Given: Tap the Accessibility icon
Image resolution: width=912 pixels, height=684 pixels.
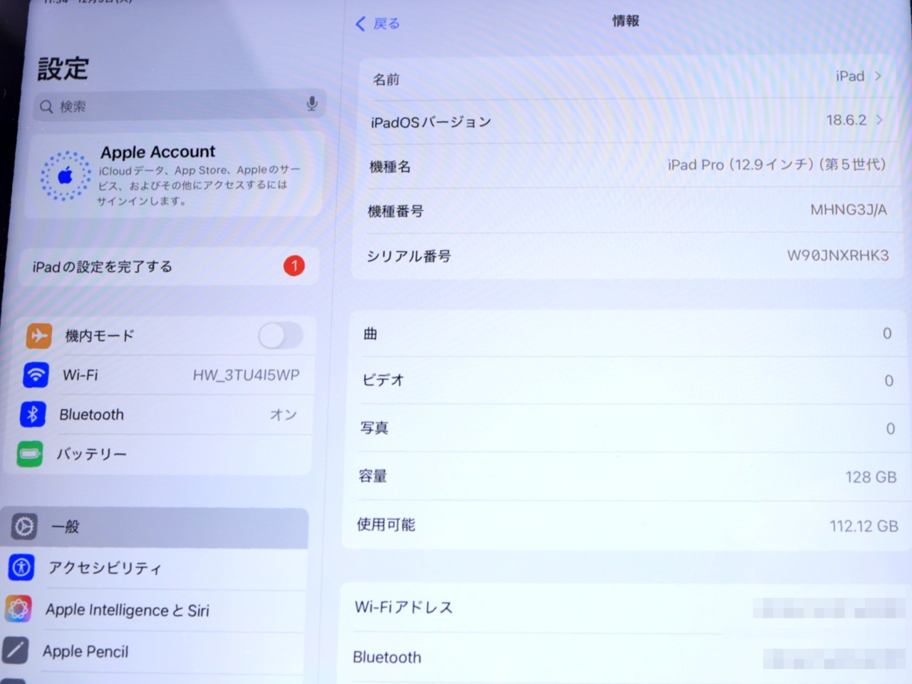Looking at the screenshot, I should click(21, 567).
